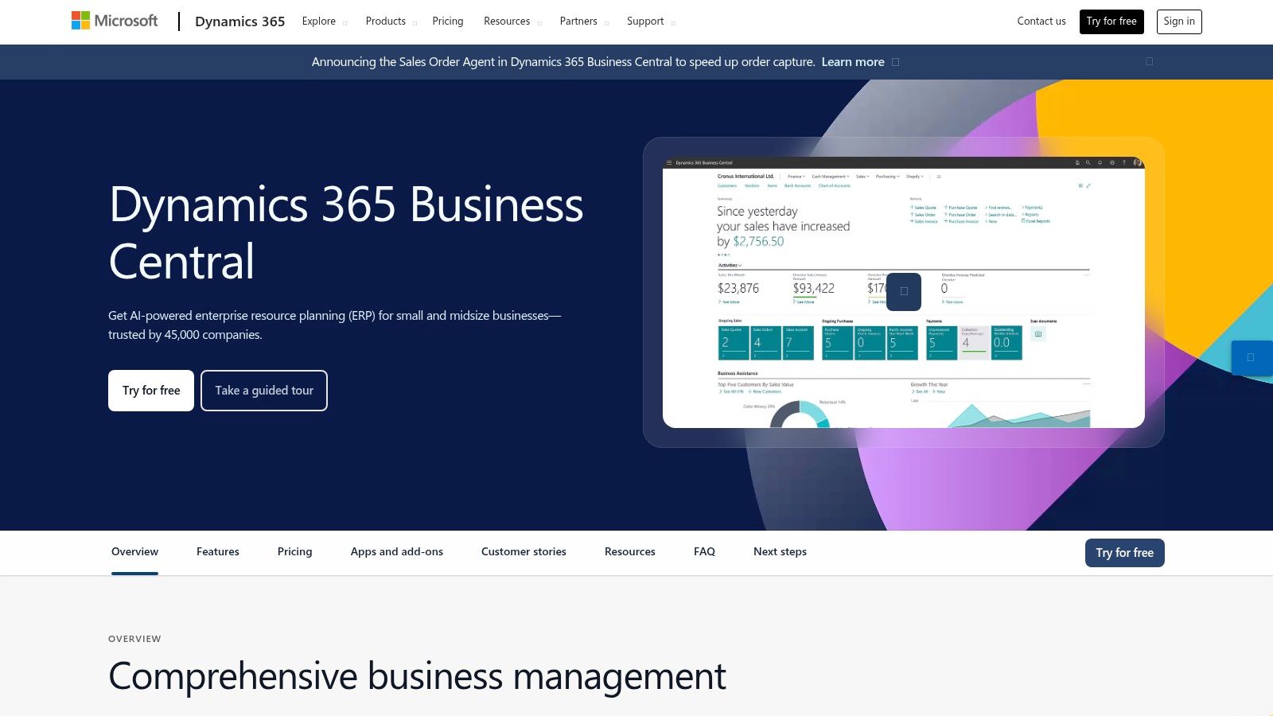
Task: Select the Features tab in page navigation
Action: (x=217, y=551)
